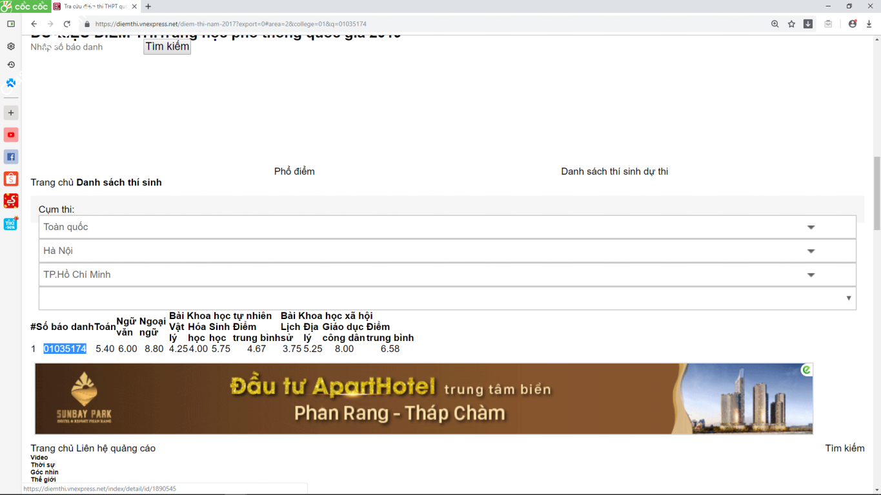Viewport: 881px width, 495px height.
Task: Expand the Toàn quốc dropdown
Action: pos(447,227)
